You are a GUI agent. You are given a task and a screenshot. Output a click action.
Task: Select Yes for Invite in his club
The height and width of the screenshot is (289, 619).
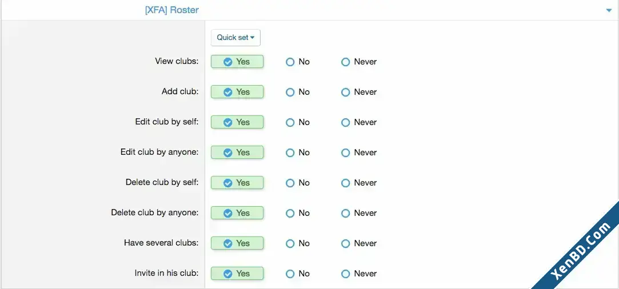[x=237, y=274]
